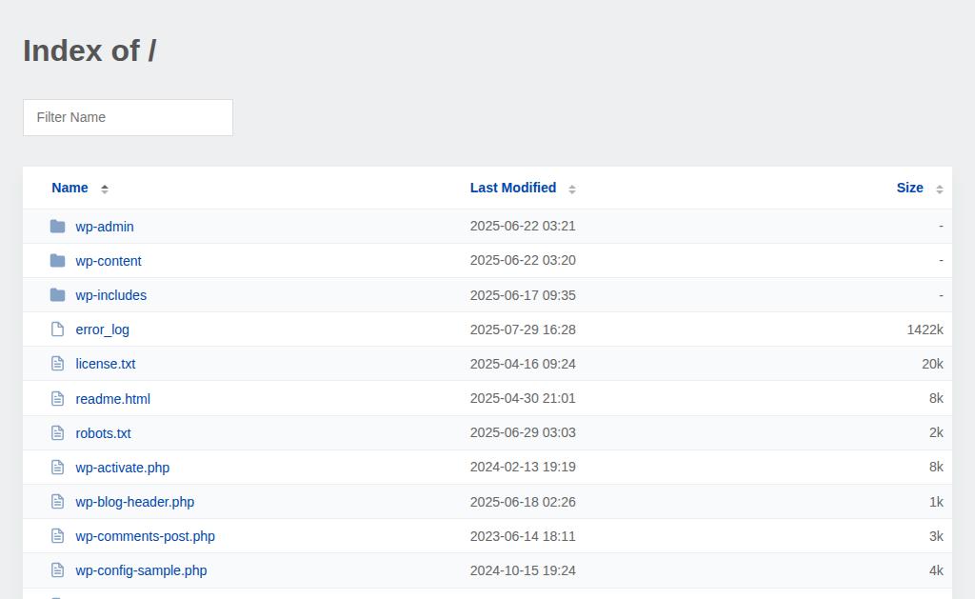This screenshot has height=599, width=975.
Task: Click the date 2025-06-29 03:03
Action: click(523, 432)
